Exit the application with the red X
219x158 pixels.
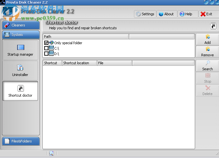[x=209, y=14]
